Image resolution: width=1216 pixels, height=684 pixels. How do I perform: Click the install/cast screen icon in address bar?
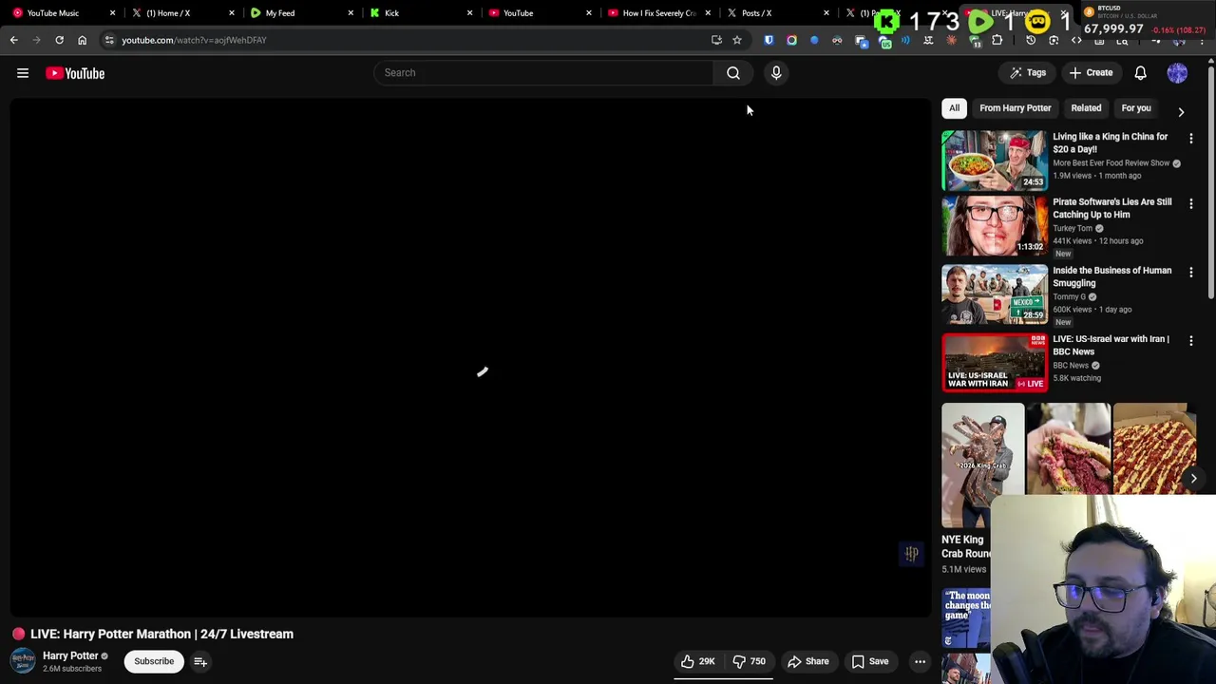[x=716, y=40]
